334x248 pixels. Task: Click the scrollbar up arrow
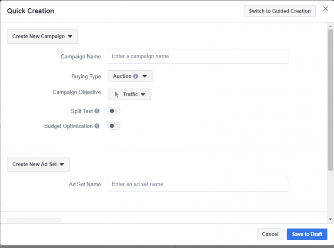click(x=331, y=26)
